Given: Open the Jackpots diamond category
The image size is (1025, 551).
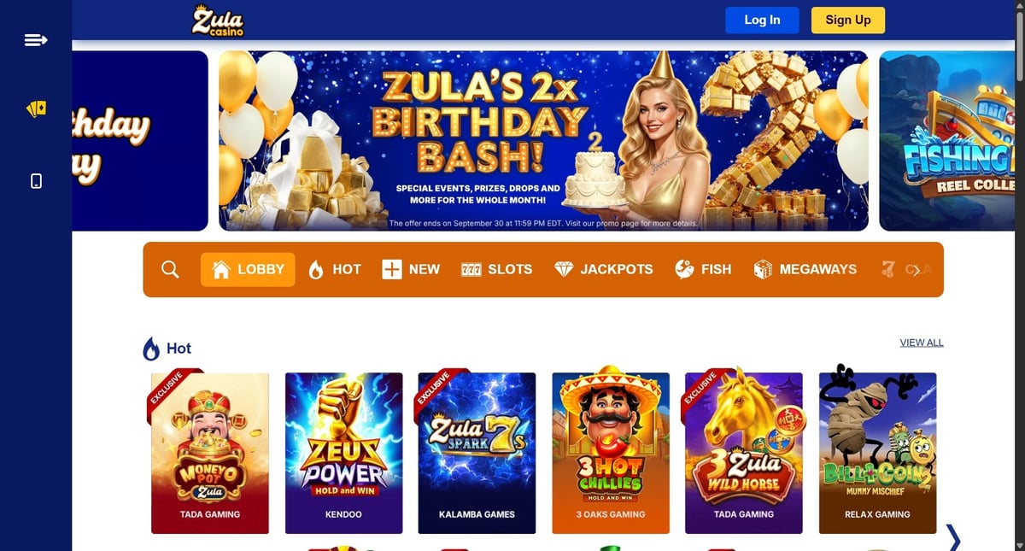Looking at the screenshot, I should click(x=603, y=269).
